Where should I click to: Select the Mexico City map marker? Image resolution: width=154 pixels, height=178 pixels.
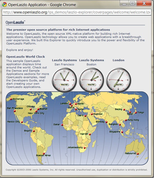click(x=22, y=122)
